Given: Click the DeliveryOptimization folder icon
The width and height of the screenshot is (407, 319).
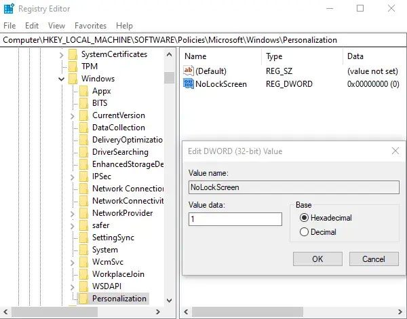Looking at the screenshot, I should pos(84,140).
